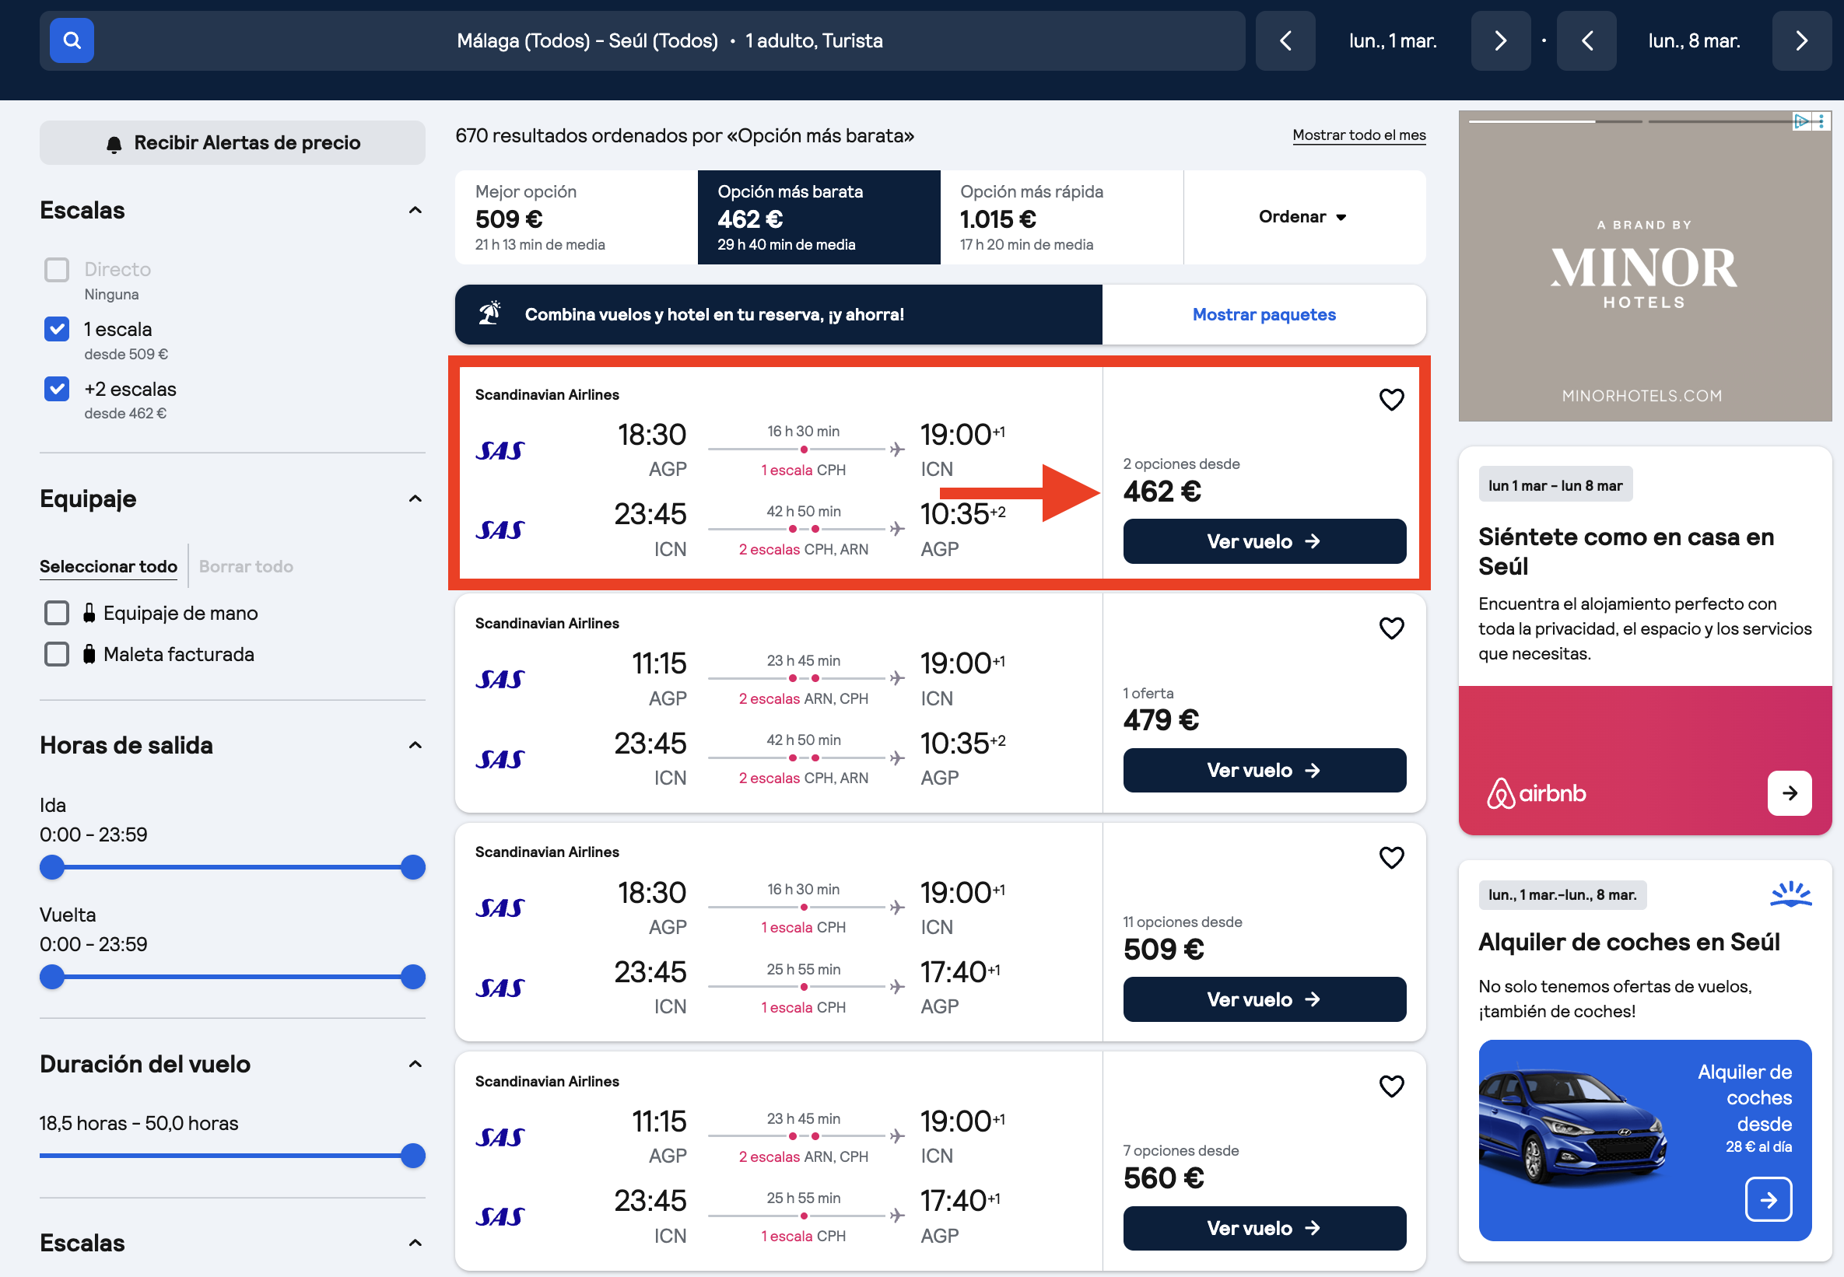Save the 462 € flight with heart icon
Screen dimensions: 1844x1277
click(1391, 399)
